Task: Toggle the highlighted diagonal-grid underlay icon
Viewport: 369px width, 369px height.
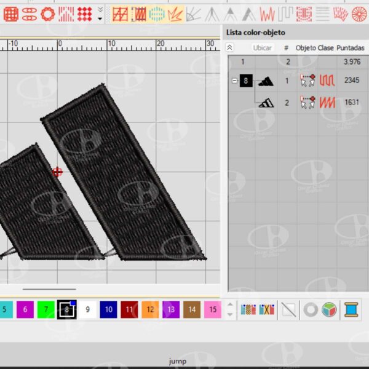Action: 121,14
